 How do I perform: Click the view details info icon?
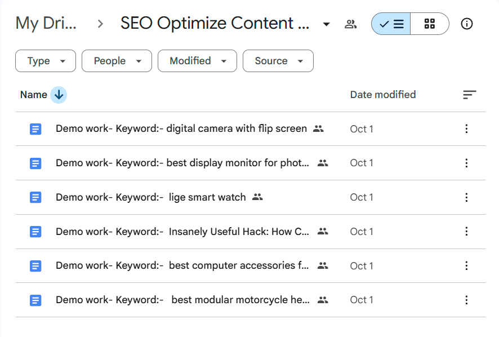click(466, 24)
